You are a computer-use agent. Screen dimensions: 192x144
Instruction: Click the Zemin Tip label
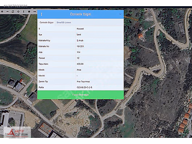[x=43, y=81]
